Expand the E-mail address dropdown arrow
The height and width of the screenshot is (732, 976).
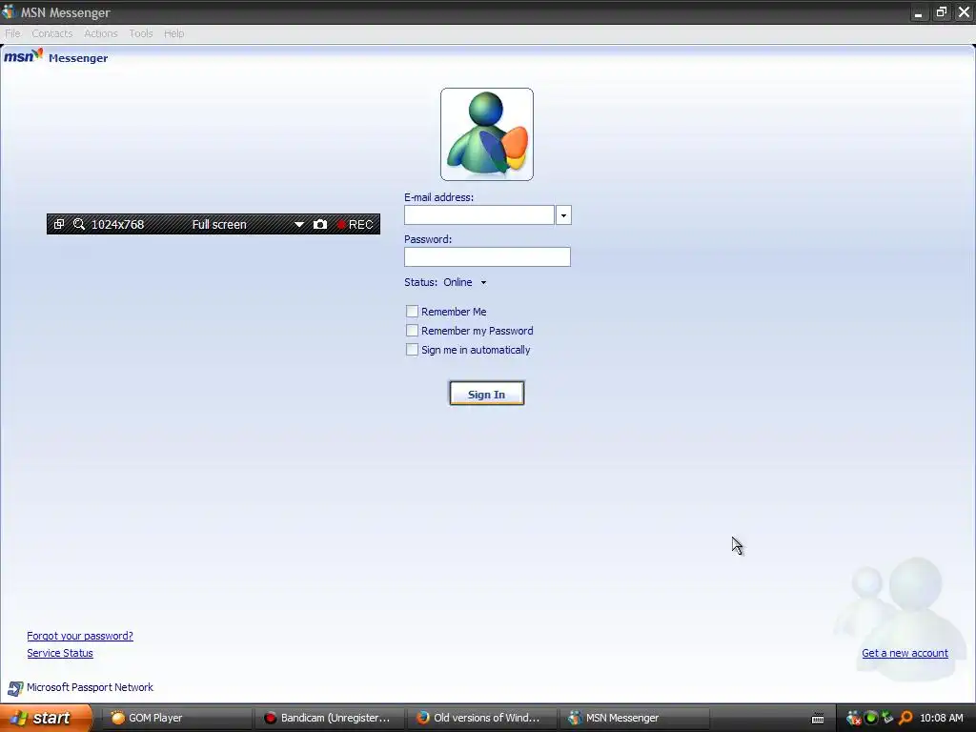click(563, 215)
